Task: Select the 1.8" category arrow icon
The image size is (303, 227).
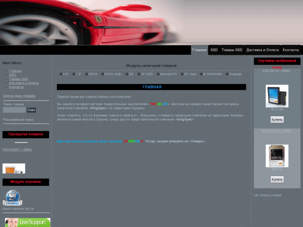Action: pos(74,74)
